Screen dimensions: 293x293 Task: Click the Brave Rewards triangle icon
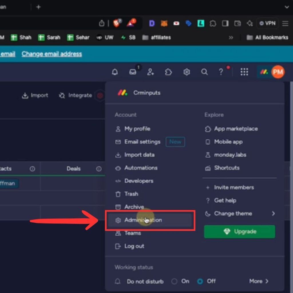pyautogui.click(x=131, y=23)
